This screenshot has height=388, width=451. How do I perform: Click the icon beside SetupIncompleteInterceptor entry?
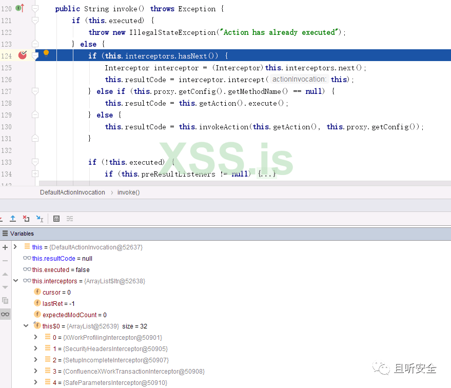pos(48,359)
